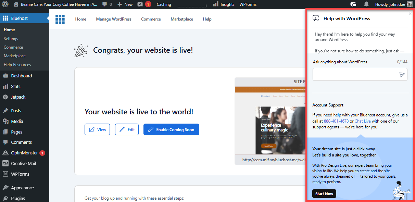Click the Enable Coming Soon button
415x202 pixels.
click(171, 129)
